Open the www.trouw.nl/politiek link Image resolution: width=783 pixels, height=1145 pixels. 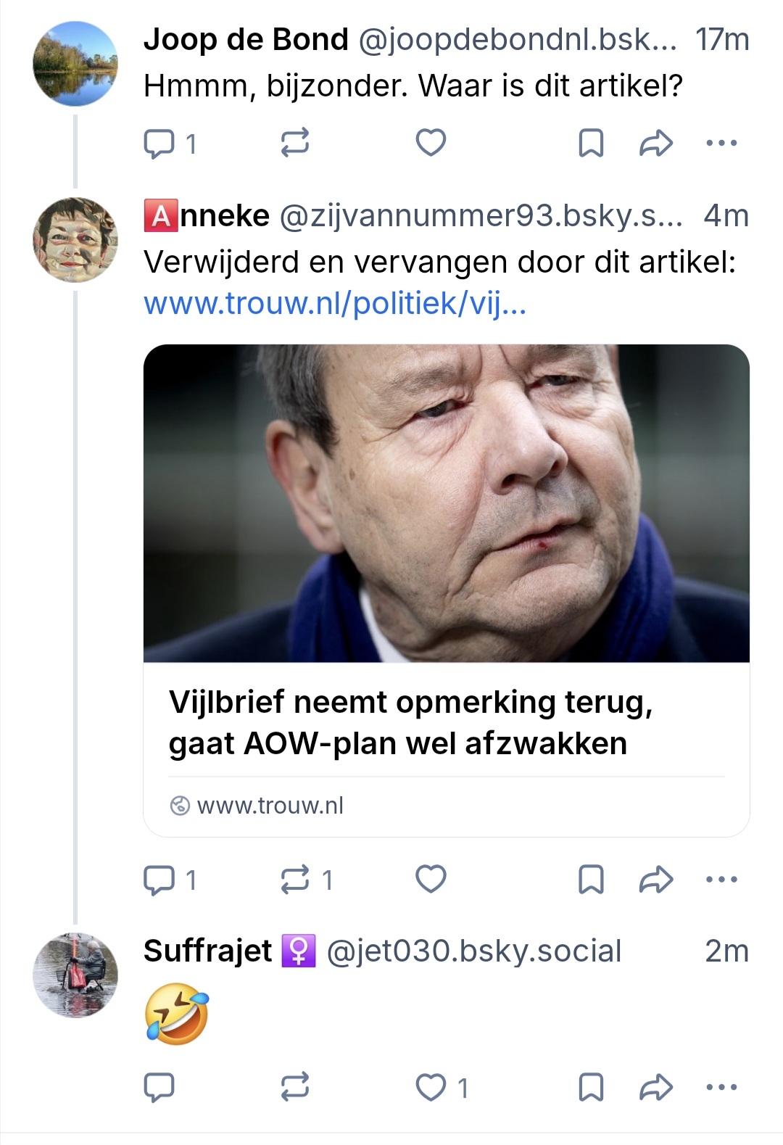click(335, 304)
